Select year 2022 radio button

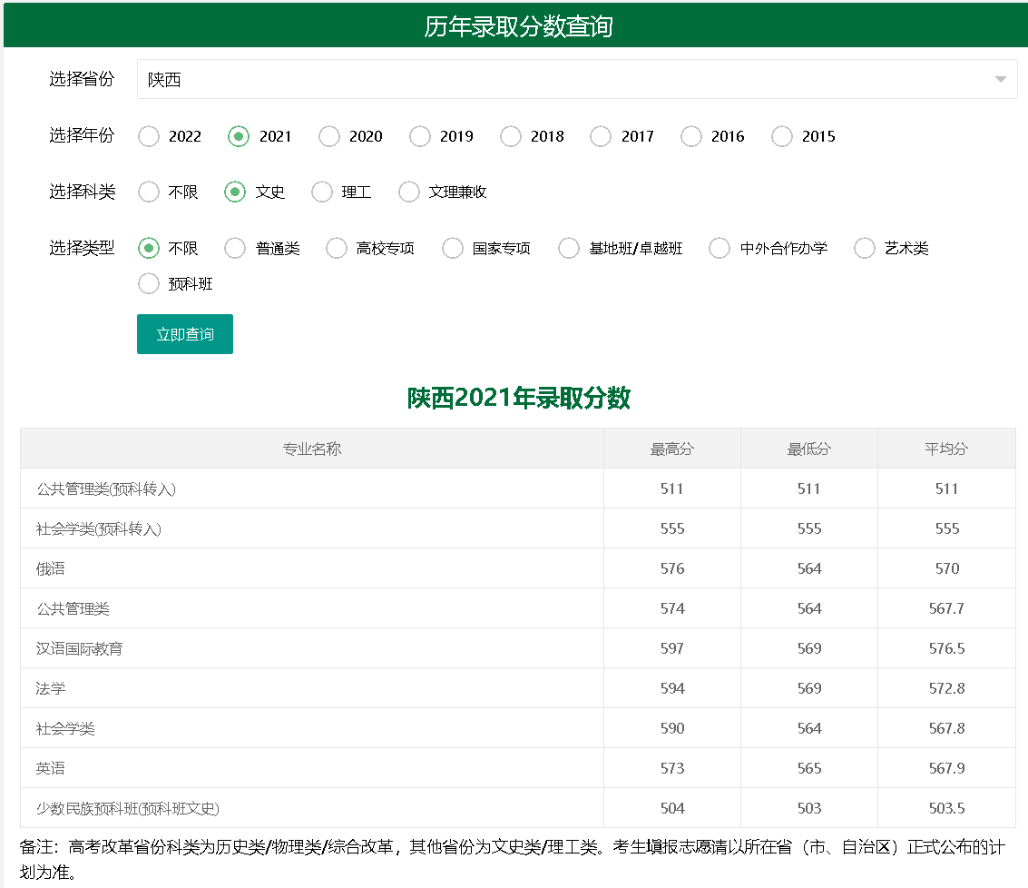149,136
